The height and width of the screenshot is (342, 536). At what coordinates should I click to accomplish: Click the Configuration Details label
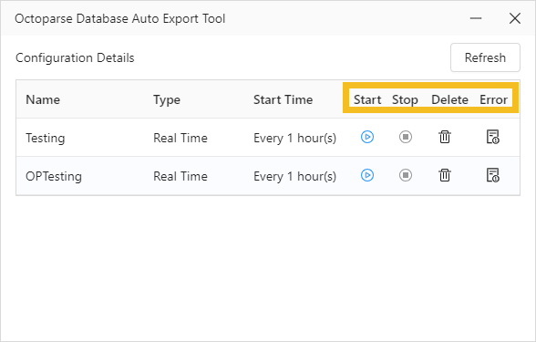(75, 57)
